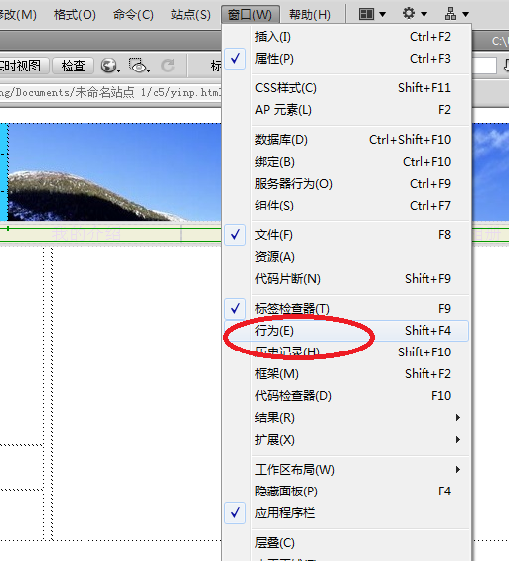Open the layout icon dropdown in the application bar
The height and width of the screenshot is (561, 509).
372,14
